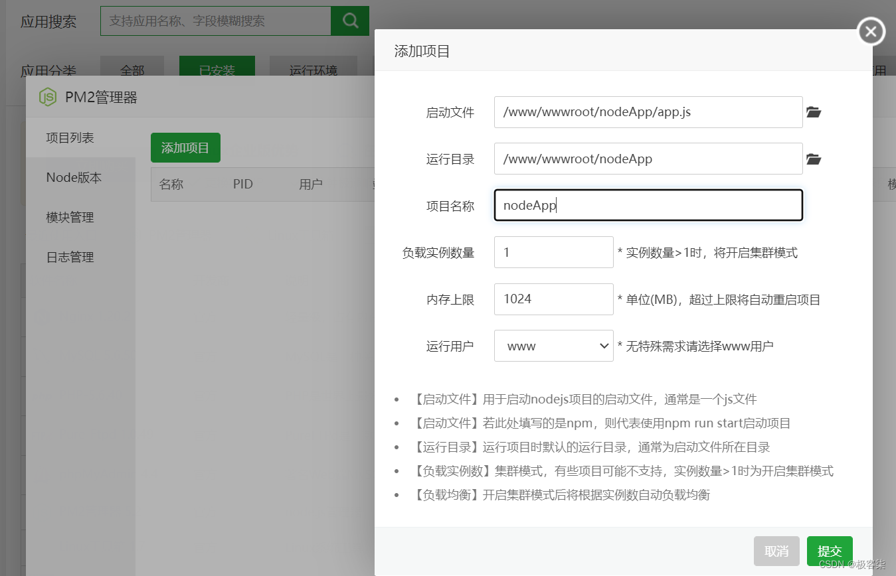Click help bullet starting with 【负载均衡】
This screenshot has width=896, height=576.
[x=561, y=495]
